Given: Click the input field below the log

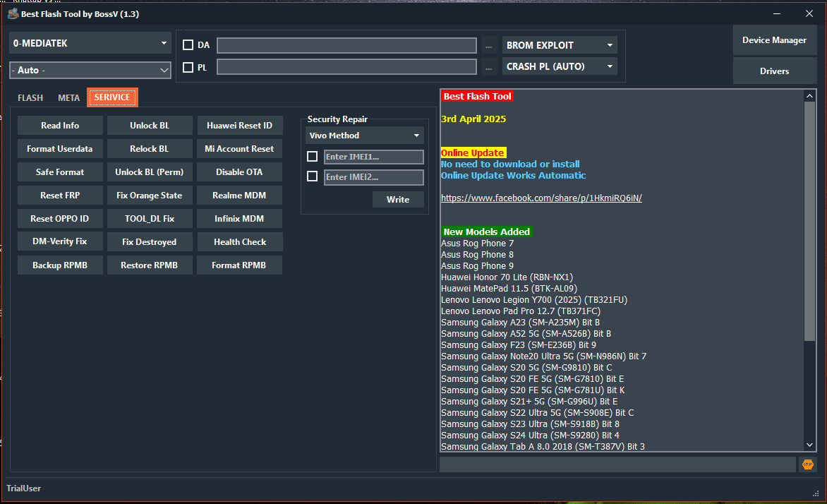Looking at the screenshot, I should click(617, 464).
